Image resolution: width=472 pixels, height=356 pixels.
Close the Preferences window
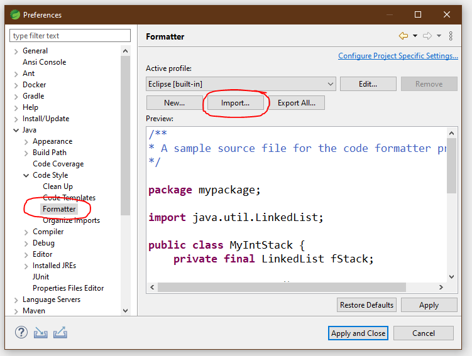tap(447, 14)
